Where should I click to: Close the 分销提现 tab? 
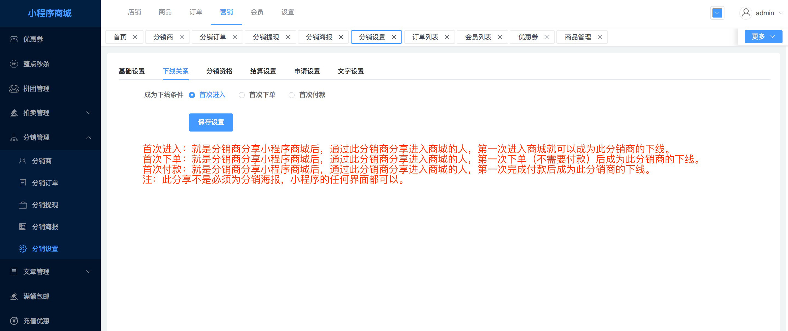288,37
